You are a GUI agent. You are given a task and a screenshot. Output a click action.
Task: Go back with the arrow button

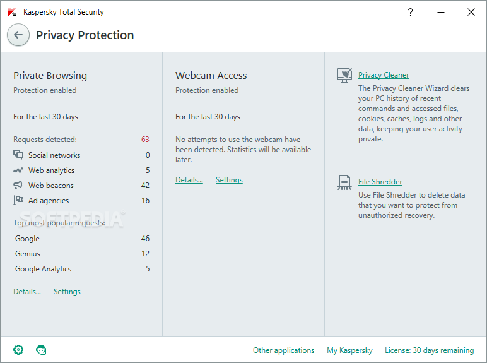tap(18, 35)
